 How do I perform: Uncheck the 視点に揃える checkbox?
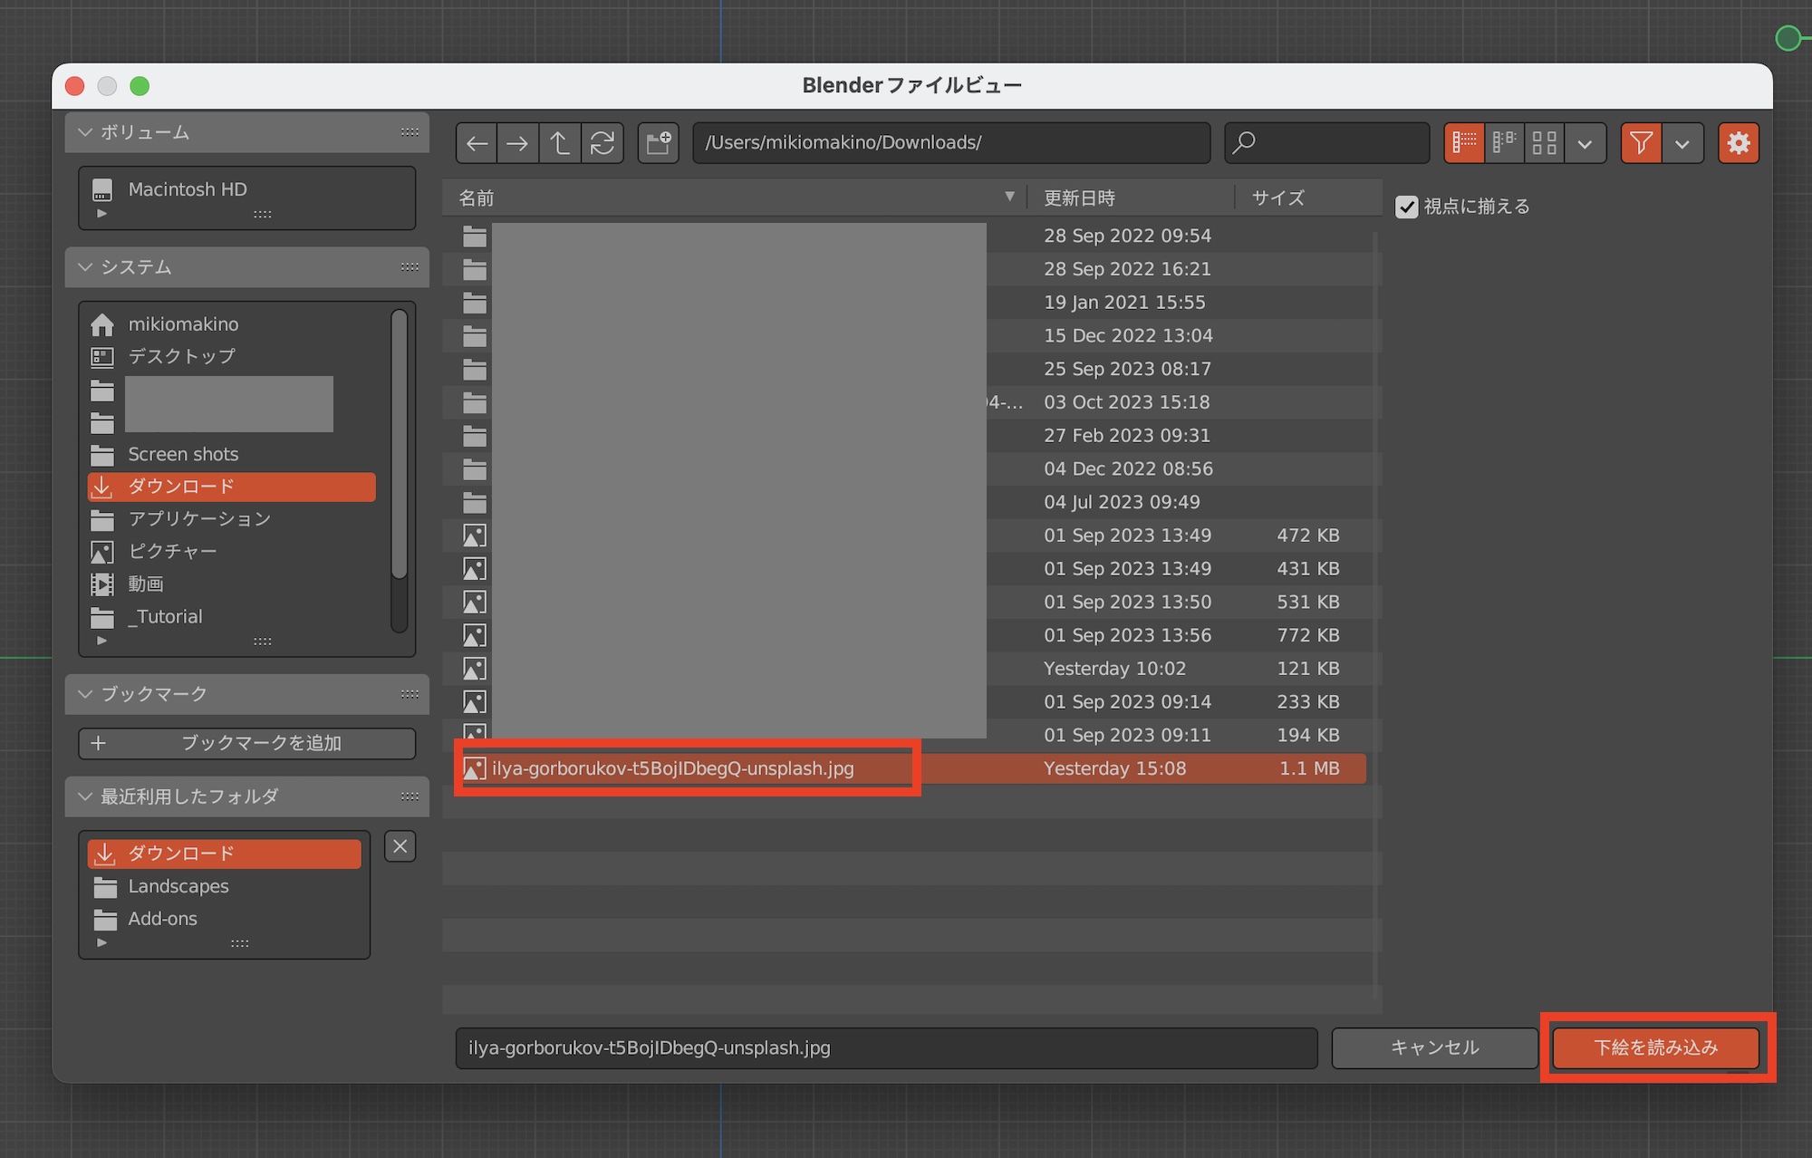[x=1406, y=207]
